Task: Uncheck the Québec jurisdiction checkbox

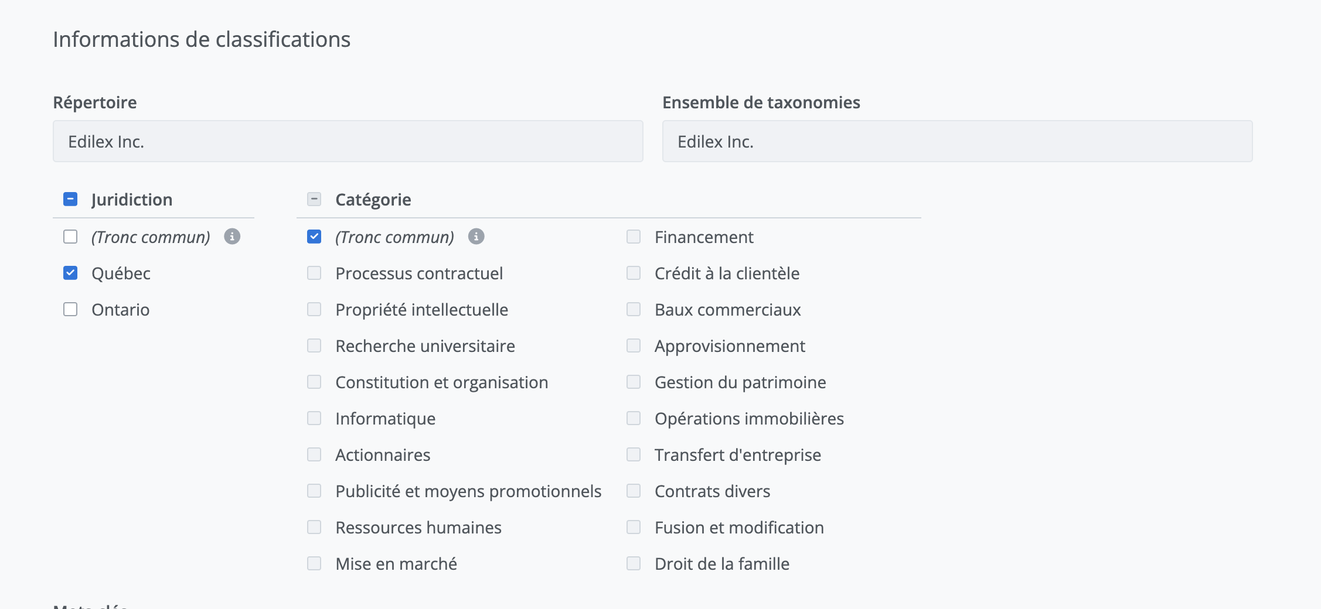Action: [70, 273]
